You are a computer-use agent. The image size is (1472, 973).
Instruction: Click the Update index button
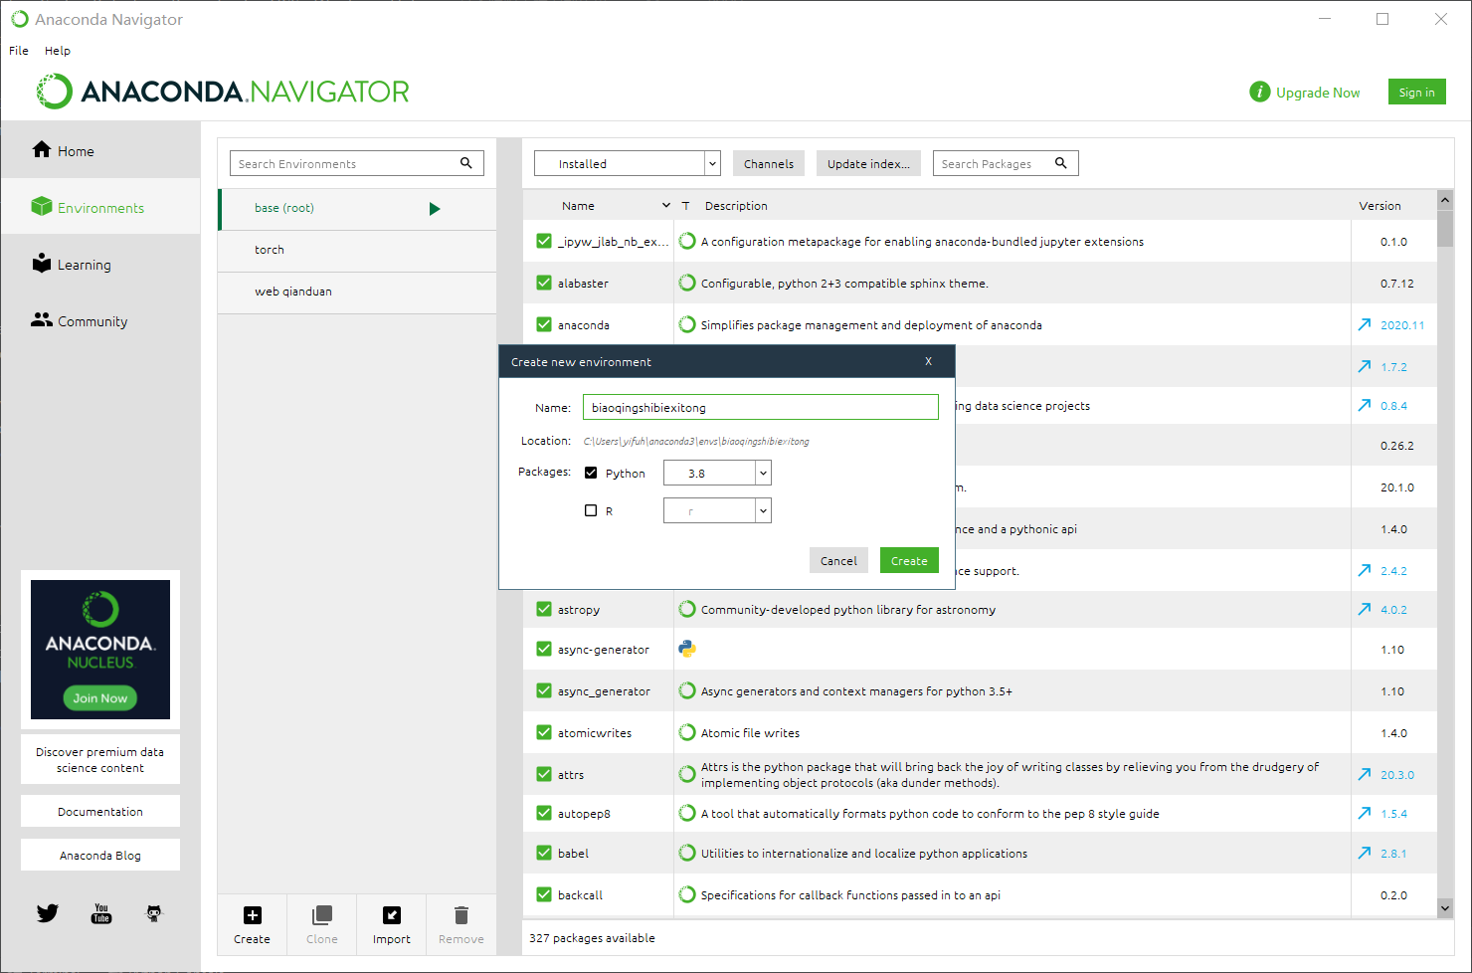[868, 163]
